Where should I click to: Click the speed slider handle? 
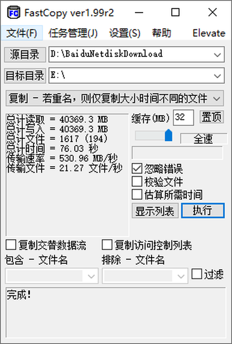(x=168, y=135)
